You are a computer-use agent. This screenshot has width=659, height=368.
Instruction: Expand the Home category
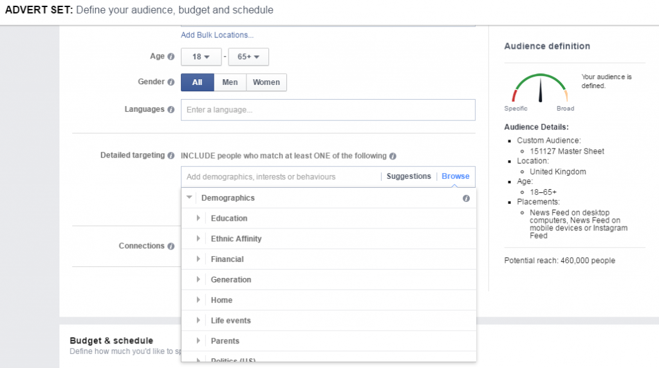(x=198, y=300)
